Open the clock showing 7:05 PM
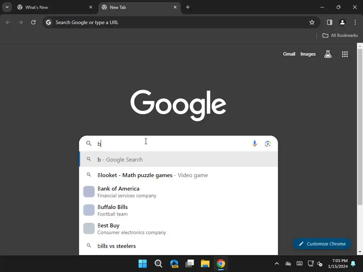 pyautogui.click(x=338, y=263)
